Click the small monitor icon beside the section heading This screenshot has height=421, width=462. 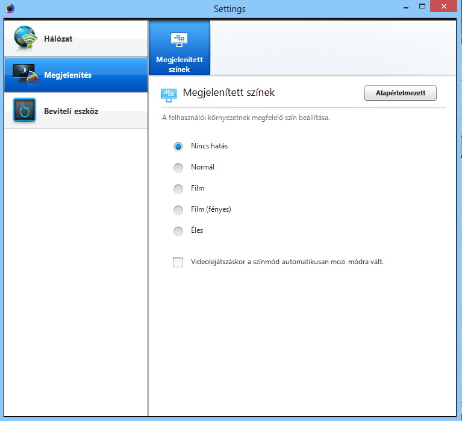pos(169,95)
